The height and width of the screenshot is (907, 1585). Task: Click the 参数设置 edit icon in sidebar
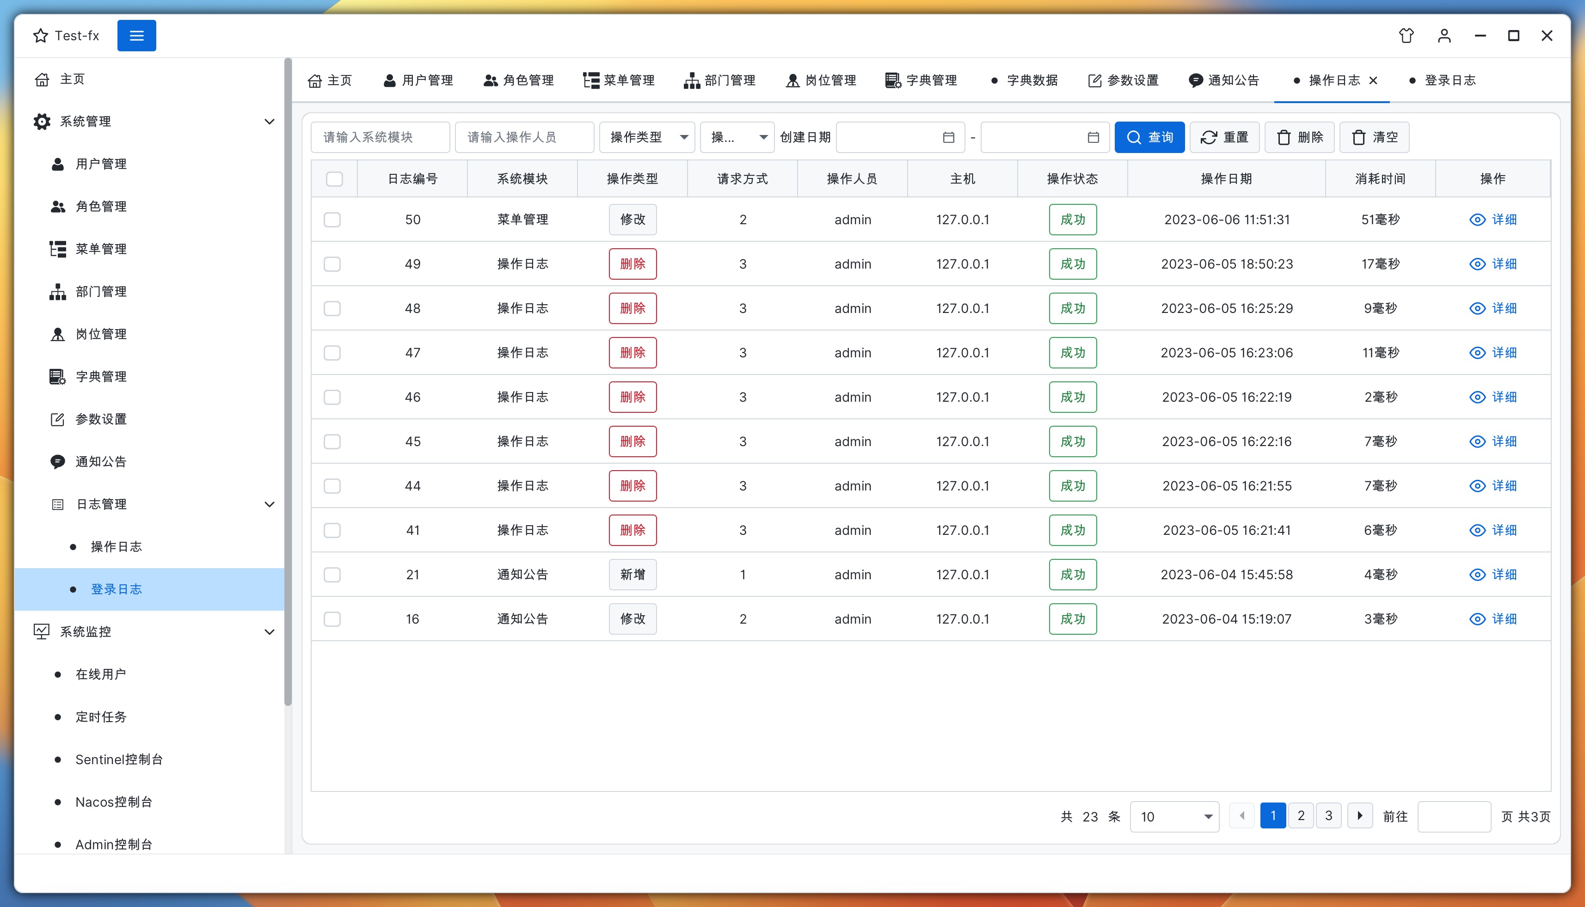57,419
